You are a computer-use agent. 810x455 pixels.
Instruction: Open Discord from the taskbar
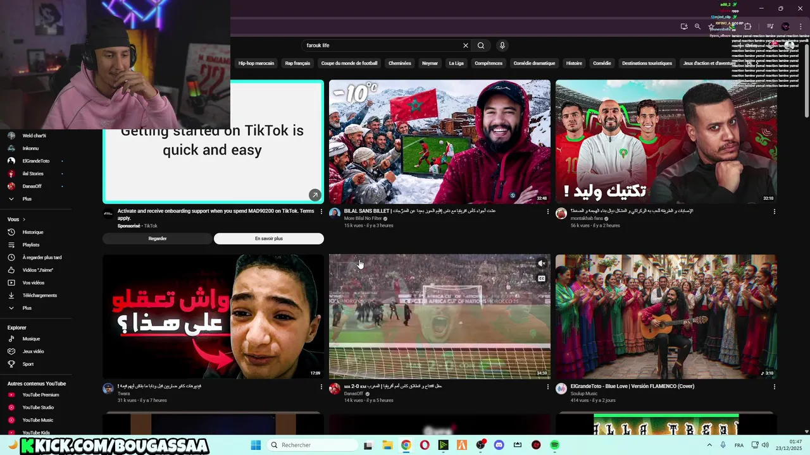coord(499,445)
